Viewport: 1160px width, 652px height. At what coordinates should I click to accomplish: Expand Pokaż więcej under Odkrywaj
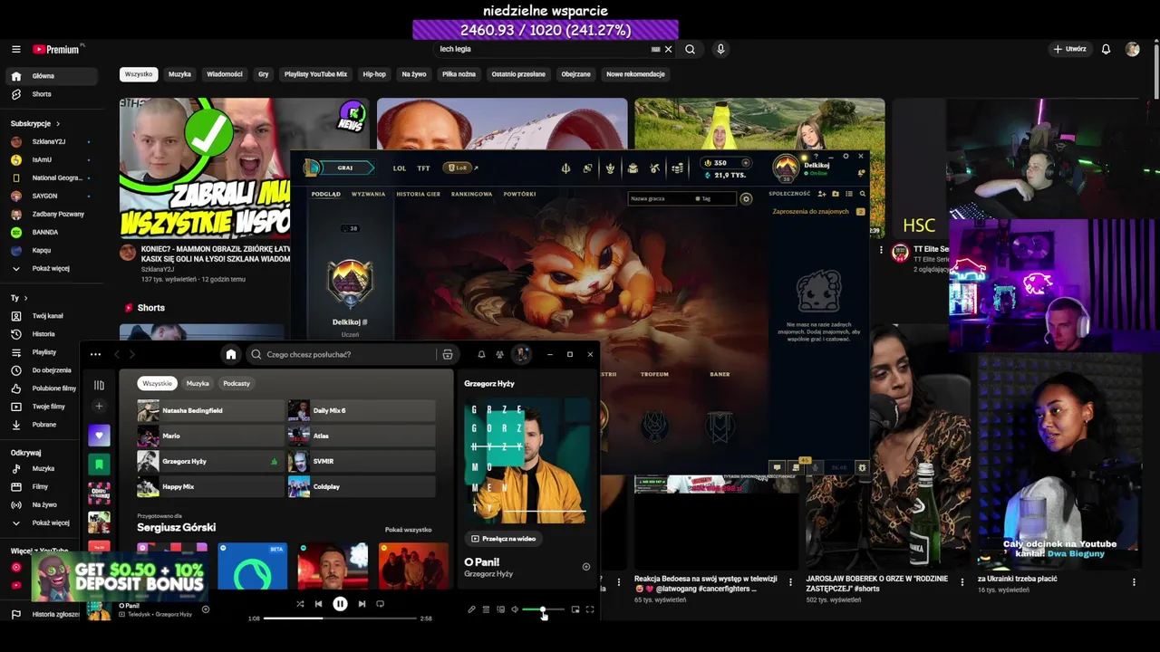51,523
